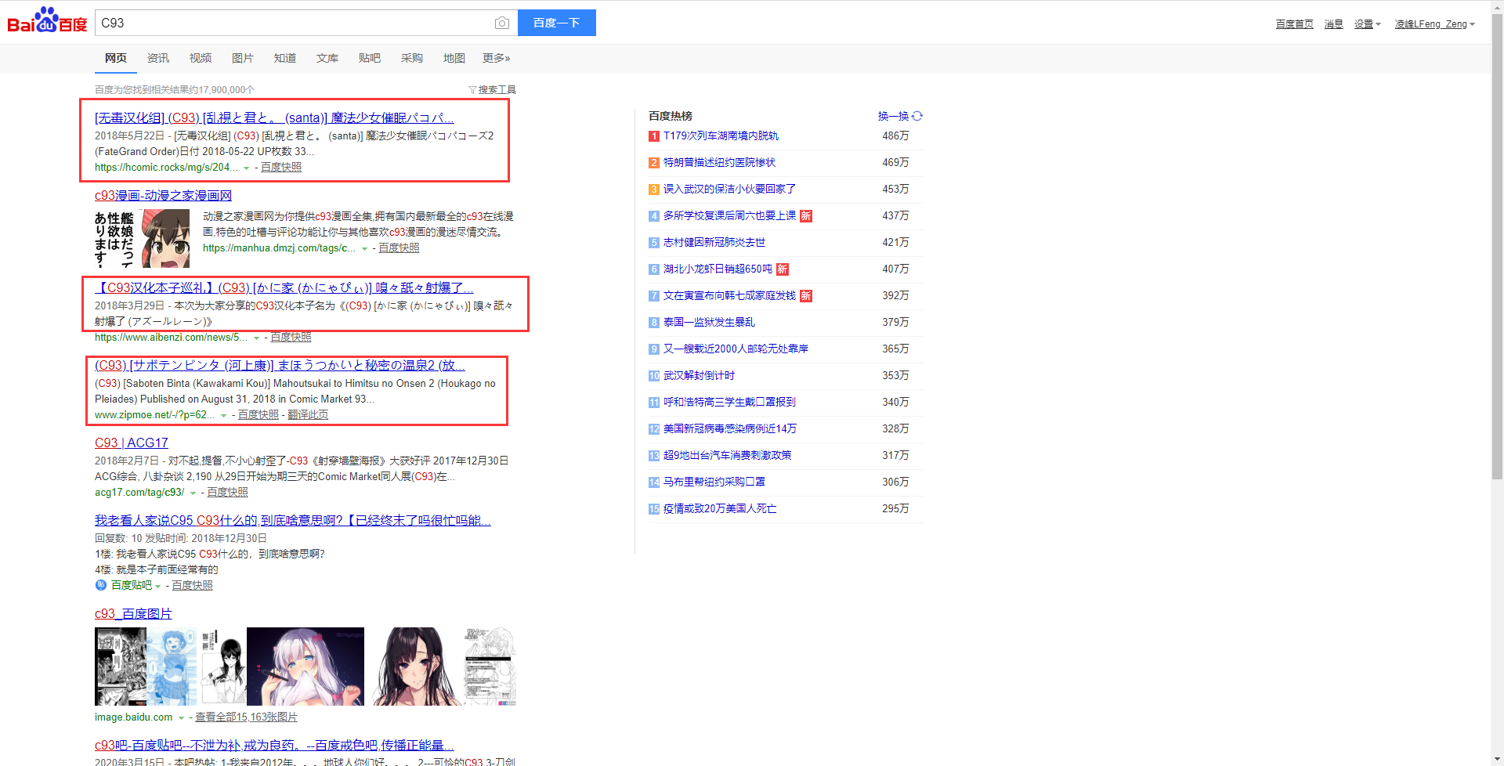Click 查看全部15,163张图片 link
The height and width of the screenshot is (766, 1504).
[246, 717]
